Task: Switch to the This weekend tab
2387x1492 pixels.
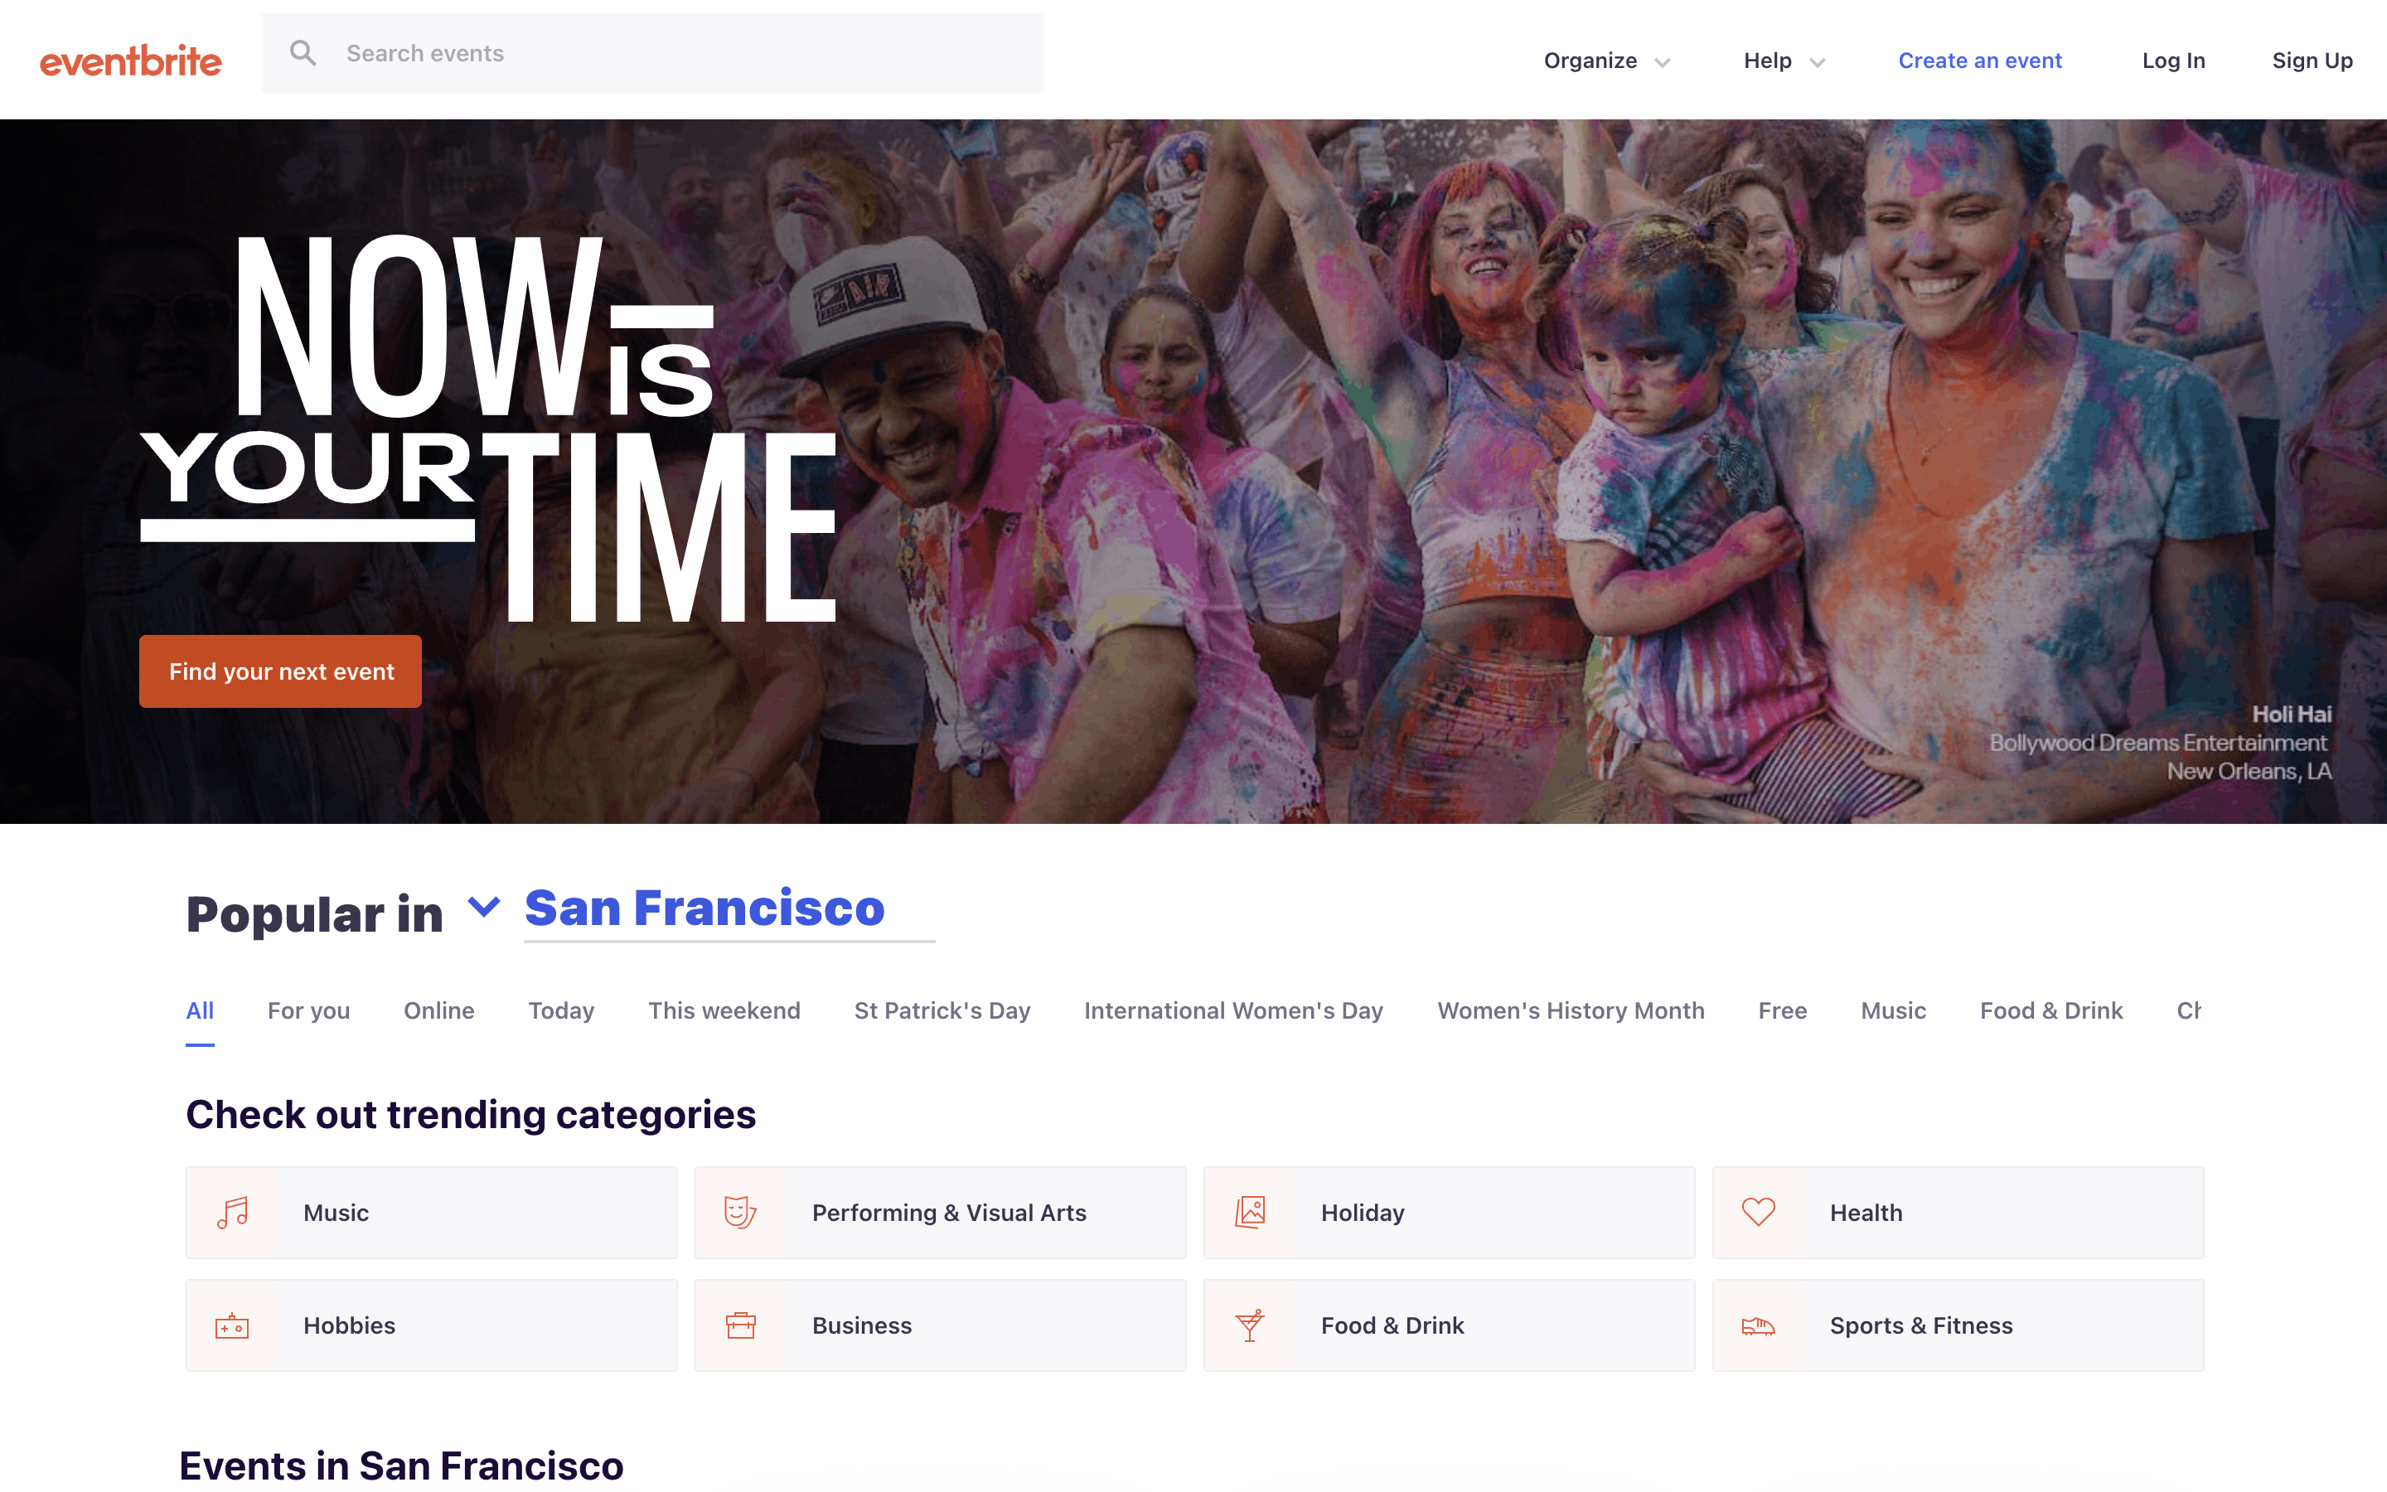Action: coord(724,1010)
